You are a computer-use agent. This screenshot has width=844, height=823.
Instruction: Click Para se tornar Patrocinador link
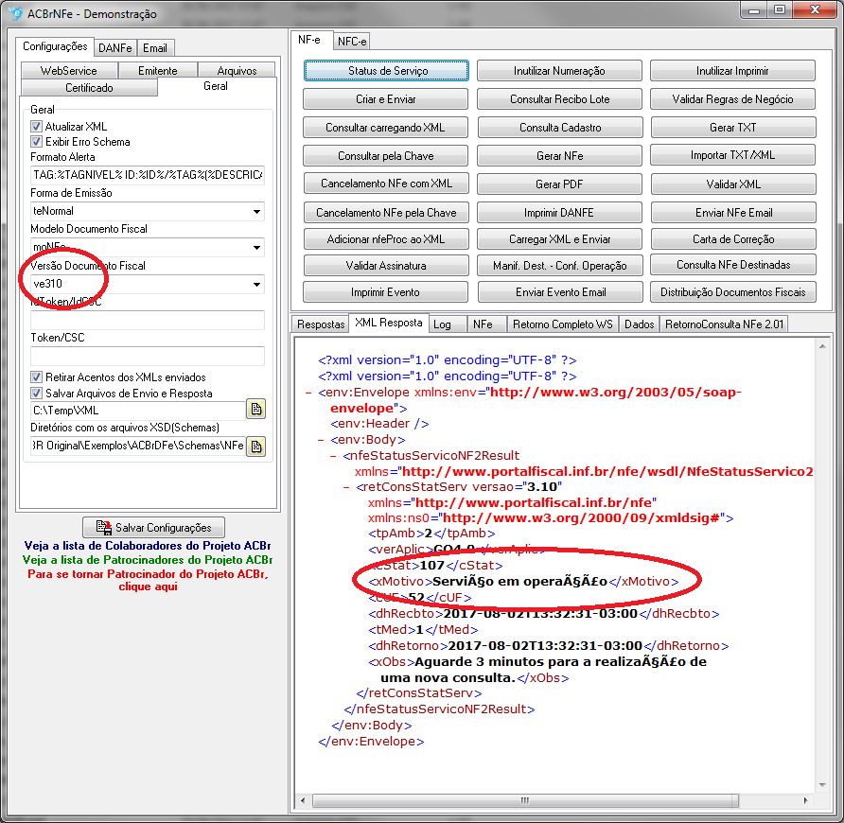[148, 580]
